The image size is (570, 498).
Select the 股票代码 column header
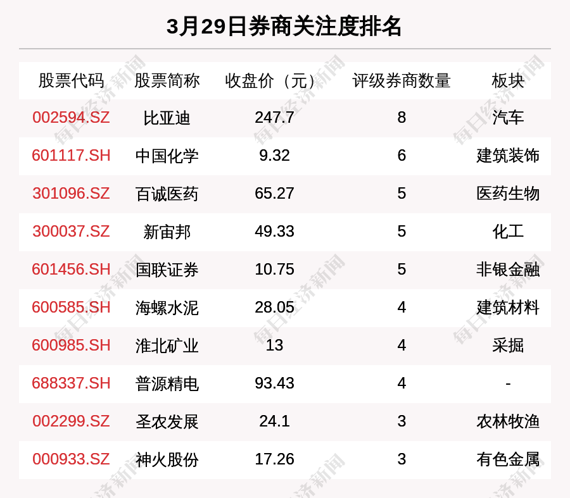pos(71,80)
